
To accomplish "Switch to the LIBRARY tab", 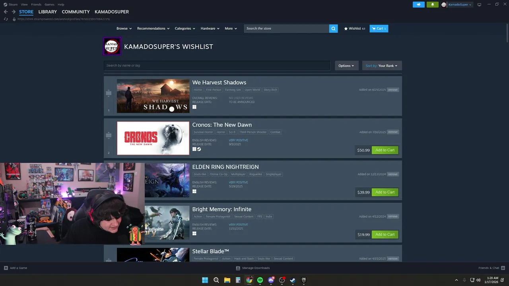I will point(47,12).
